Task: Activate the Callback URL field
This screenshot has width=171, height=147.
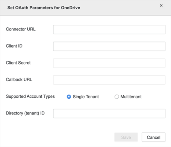Action: [109, 80]
